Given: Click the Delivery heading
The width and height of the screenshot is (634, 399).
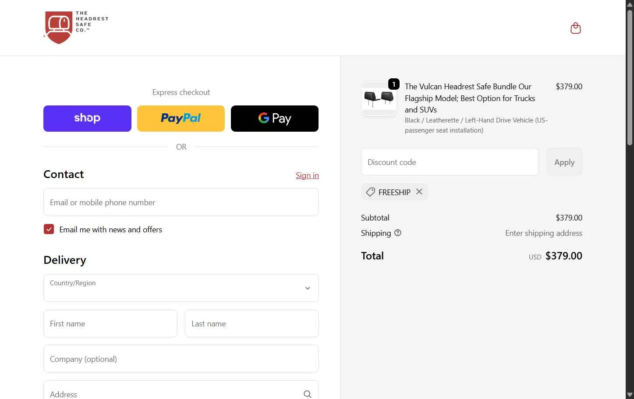Looking at the screenshot, I should pos(65,260).
